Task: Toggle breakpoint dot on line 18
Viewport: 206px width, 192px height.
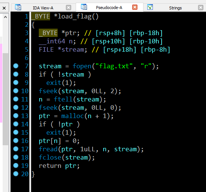Action: pyautogui.click(x=16, y=157)
